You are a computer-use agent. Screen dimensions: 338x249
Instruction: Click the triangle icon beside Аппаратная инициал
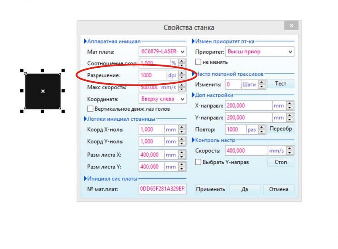point(85,41)
